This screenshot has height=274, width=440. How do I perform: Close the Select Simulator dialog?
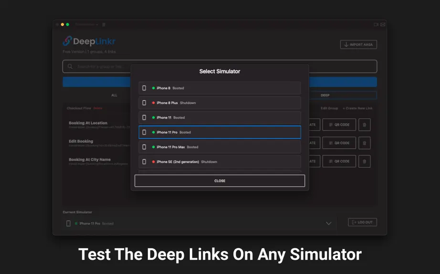point(220,181)
